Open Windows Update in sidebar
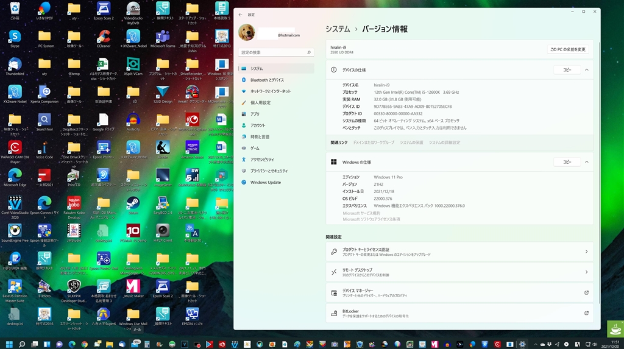 pyautogui.click(x=276, y=182)
